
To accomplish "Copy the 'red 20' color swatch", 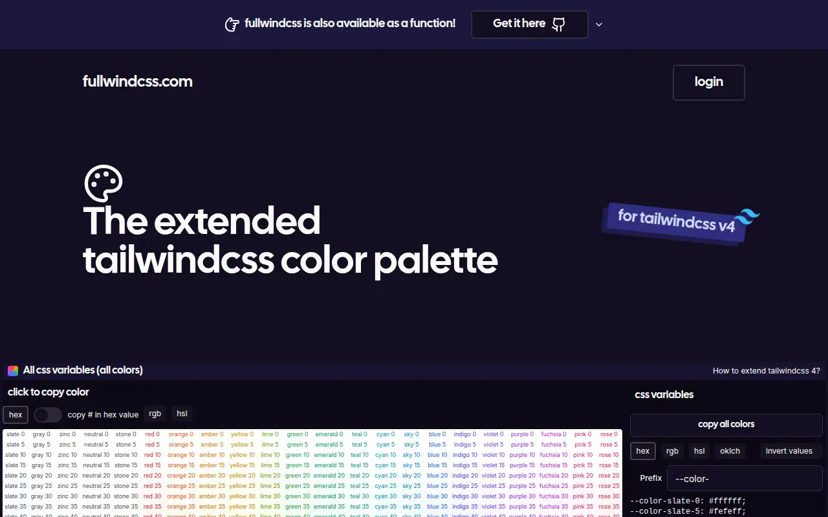I will click(x=153, y=476).
